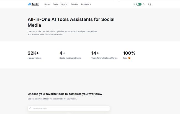Click the Tubtic logo icon
180x114 pixels.
click(x=30, y=4)
